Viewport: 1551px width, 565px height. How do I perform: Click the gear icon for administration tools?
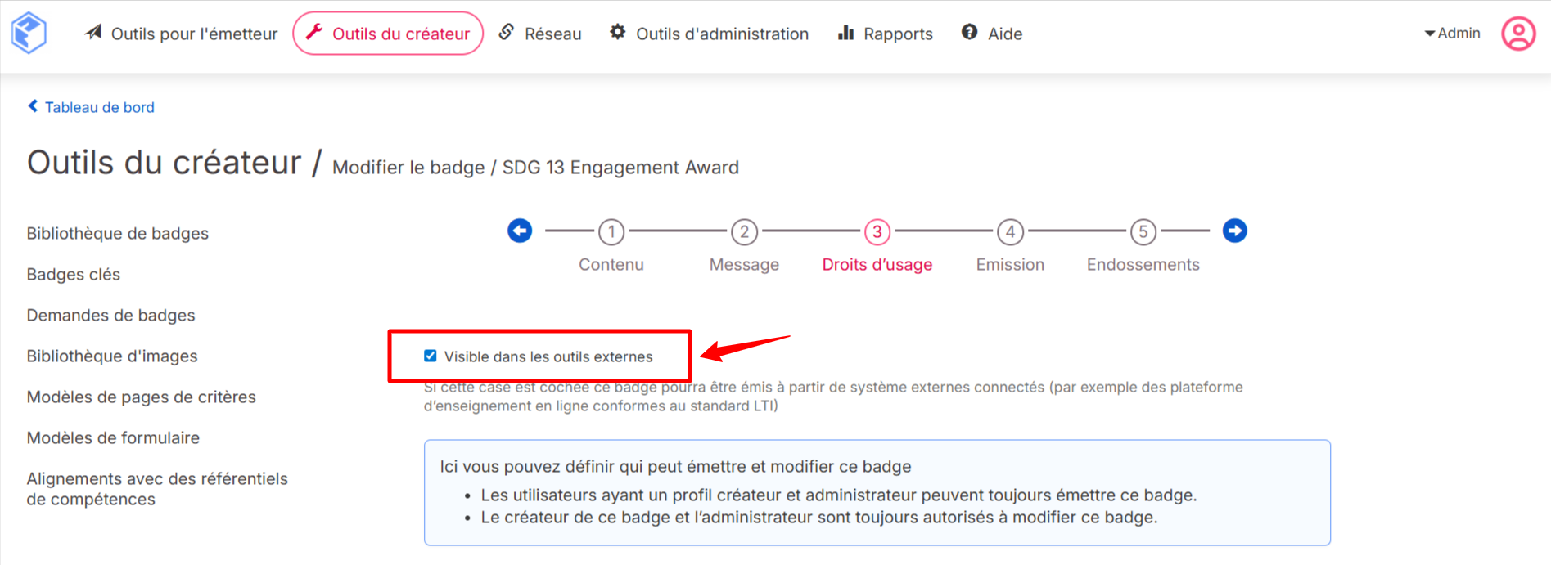[x=618, y=33]
